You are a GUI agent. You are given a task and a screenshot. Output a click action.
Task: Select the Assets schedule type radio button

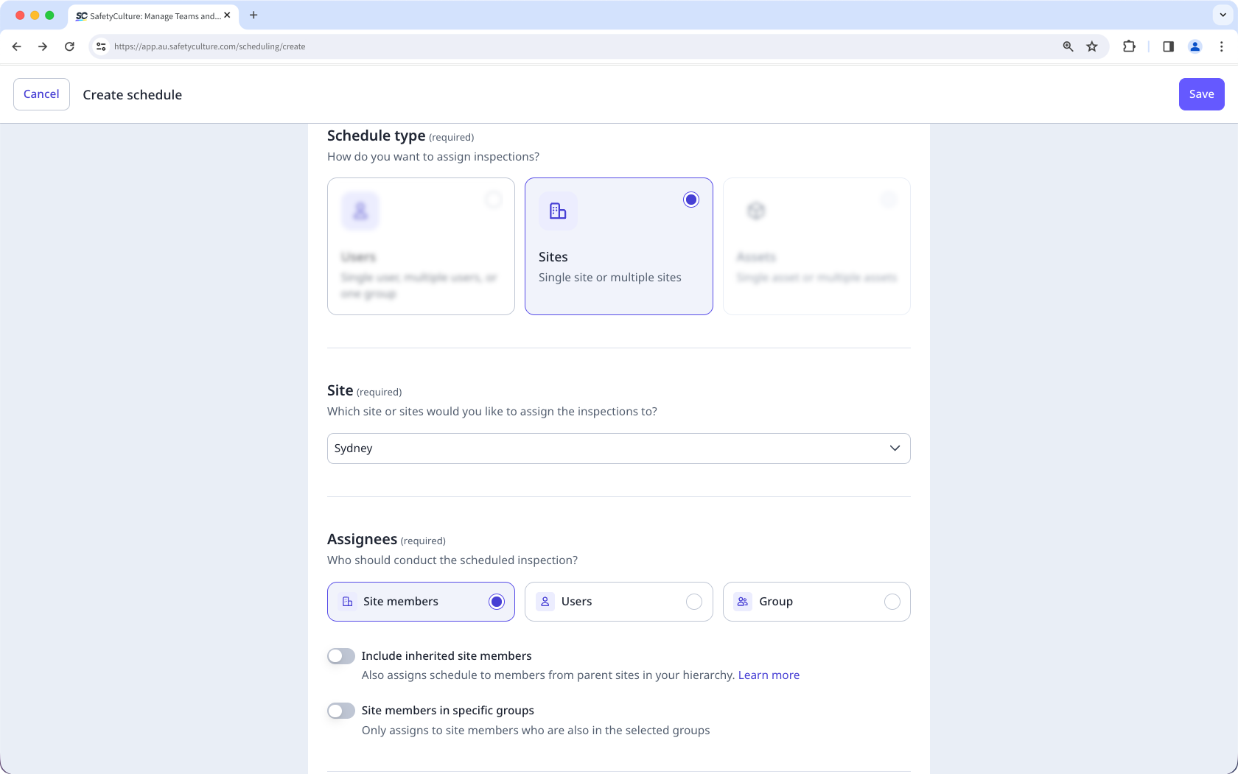[x=889, y=200]
